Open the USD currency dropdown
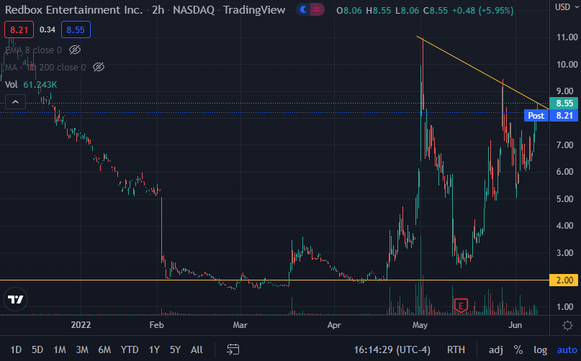581x361 pixels. click(x=566, y=7)
